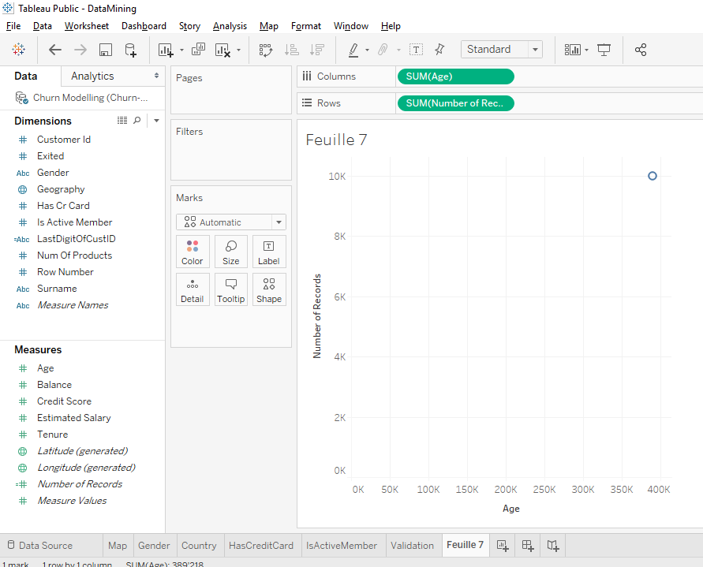Open the Marks type dropdown showing Automatic
Screen dimensions: 703x567
click(x=279, y=222)
